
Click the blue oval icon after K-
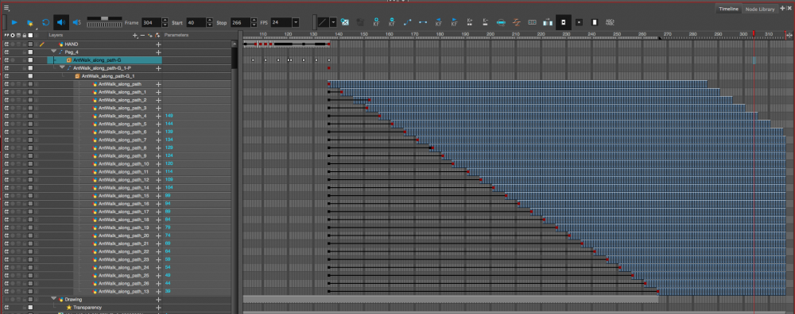(501, 22)
